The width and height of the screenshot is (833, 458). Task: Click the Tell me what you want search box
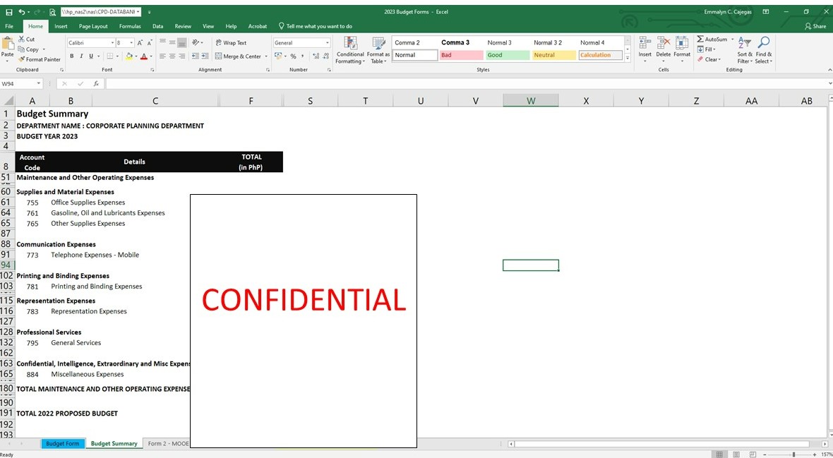pos(315,26)
